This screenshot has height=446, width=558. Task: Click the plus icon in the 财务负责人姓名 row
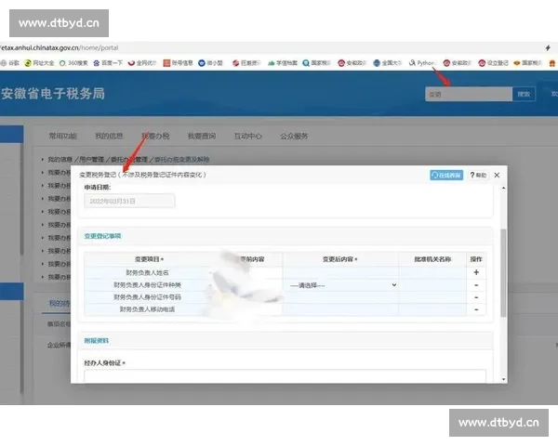476,272
